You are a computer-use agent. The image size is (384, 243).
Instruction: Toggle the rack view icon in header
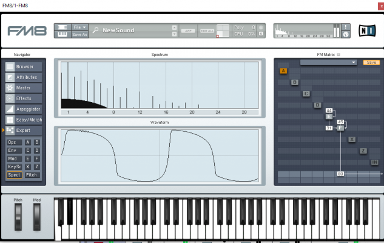[x=62, y=27]
